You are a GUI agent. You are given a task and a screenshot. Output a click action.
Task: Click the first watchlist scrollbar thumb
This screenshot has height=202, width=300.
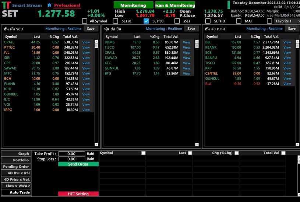pos(96,45)
